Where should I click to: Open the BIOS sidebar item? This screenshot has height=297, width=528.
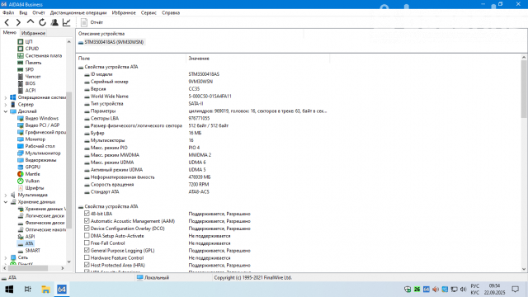click(30, 83)
